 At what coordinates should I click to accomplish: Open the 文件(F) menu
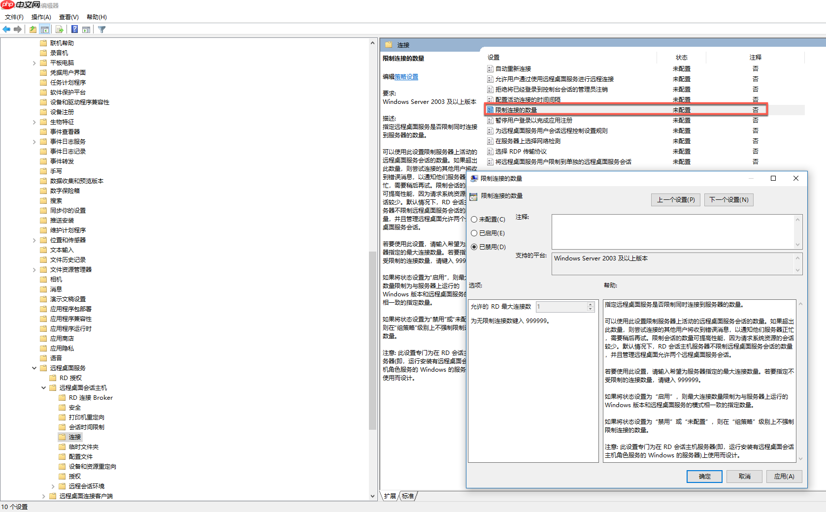click(x=14, y=17)
